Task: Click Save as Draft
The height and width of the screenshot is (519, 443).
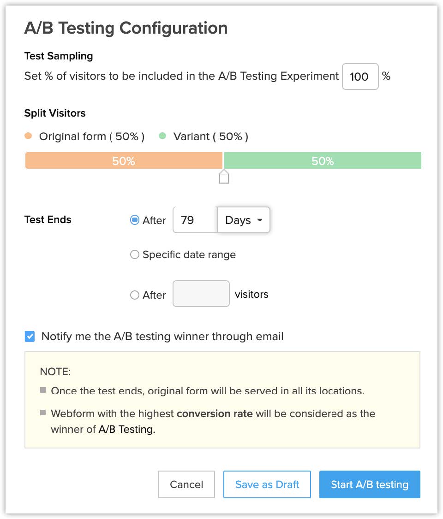Action: [267, 484]
